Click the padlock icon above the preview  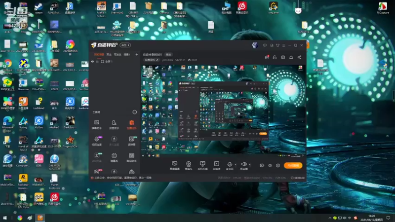click(275, 57)
